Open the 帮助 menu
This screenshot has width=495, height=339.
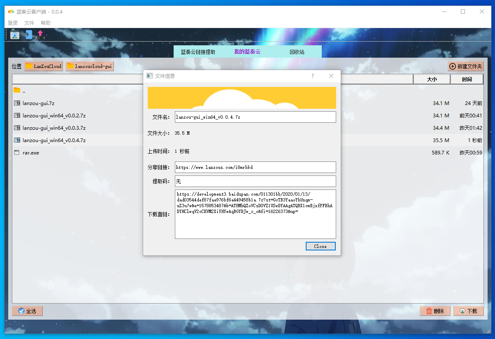tap(46, 23)
